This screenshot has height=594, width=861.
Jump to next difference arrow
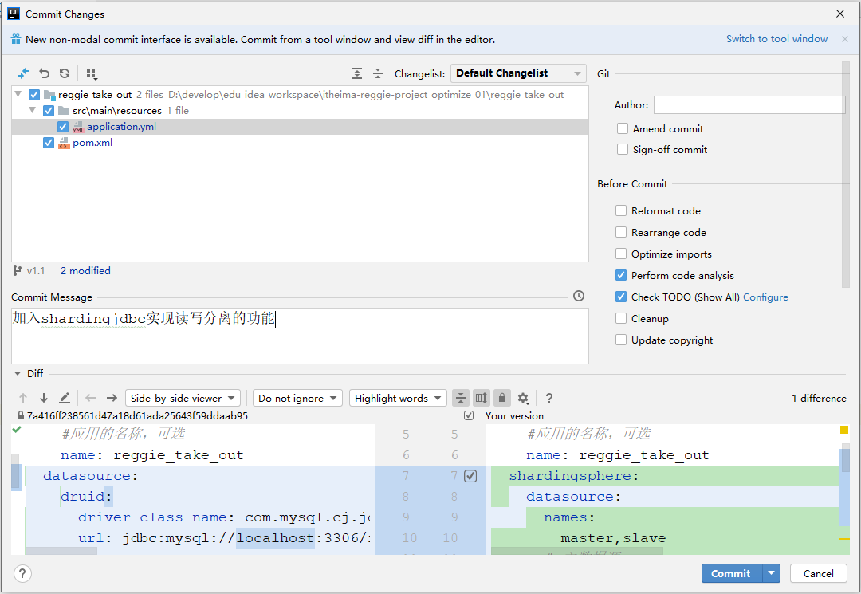(43, 398)
